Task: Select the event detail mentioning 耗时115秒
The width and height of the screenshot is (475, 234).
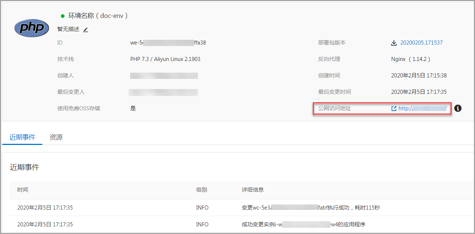Action: (x=311, y=208)
